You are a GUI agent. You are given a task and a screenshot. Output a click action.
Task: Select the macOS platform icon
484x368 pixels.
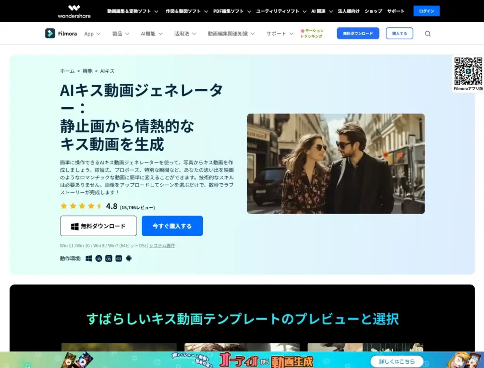99,258
